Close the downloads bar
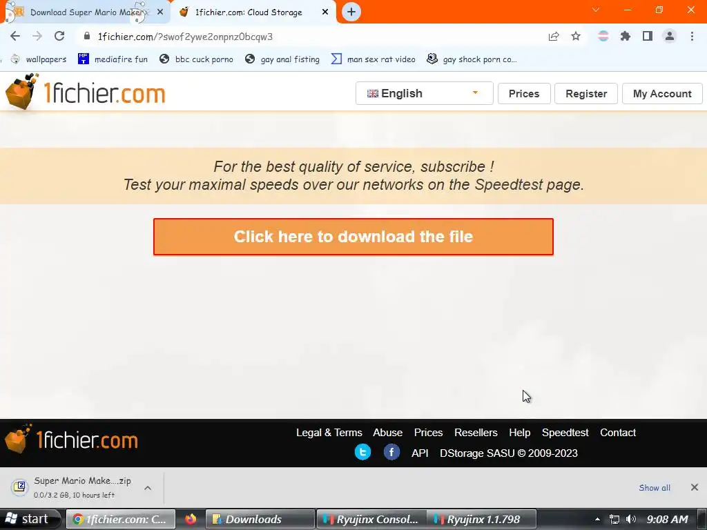The width and height of the screenshot is (707, 530). coord(695,487)
